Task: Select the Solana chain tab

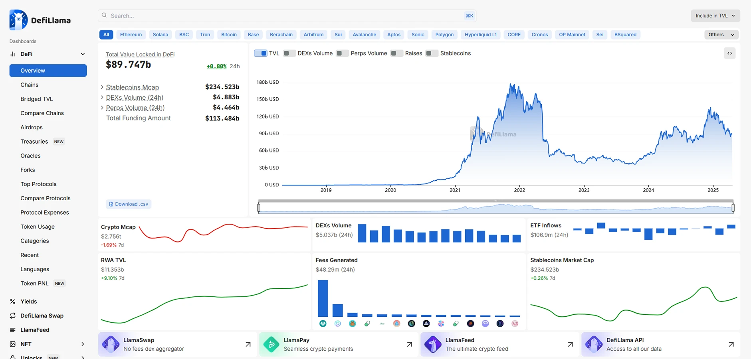Action: (161, 35)
